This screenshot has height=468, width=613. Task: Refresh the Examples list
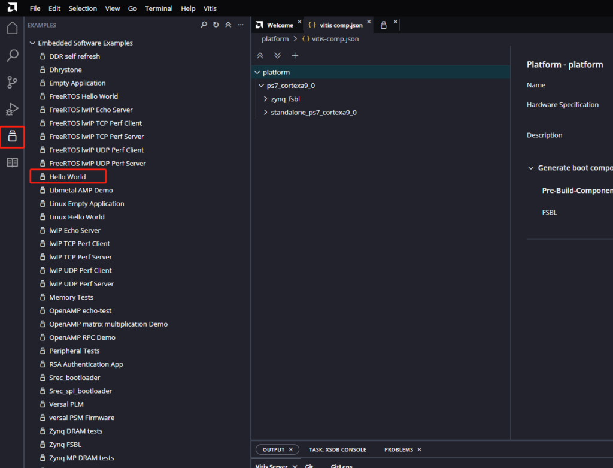(x=216, y=25)
